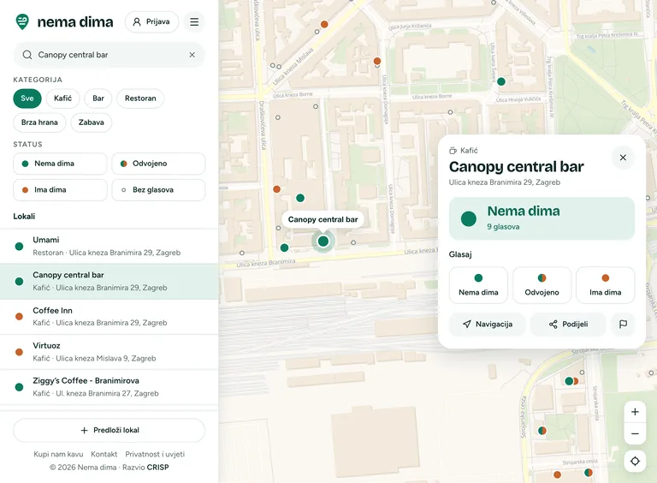
Task: Click the report flag icon
Action: 623,324
